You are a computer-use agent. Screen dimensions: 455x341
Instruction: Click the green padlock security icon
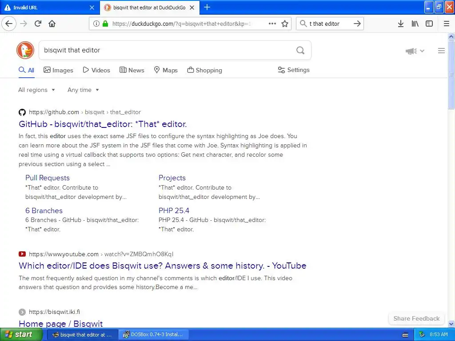point(105,24)
